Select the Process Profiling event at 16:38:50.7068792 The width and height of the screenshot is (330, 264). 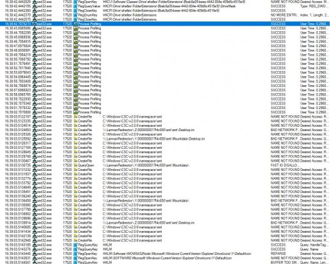(165, 59)
